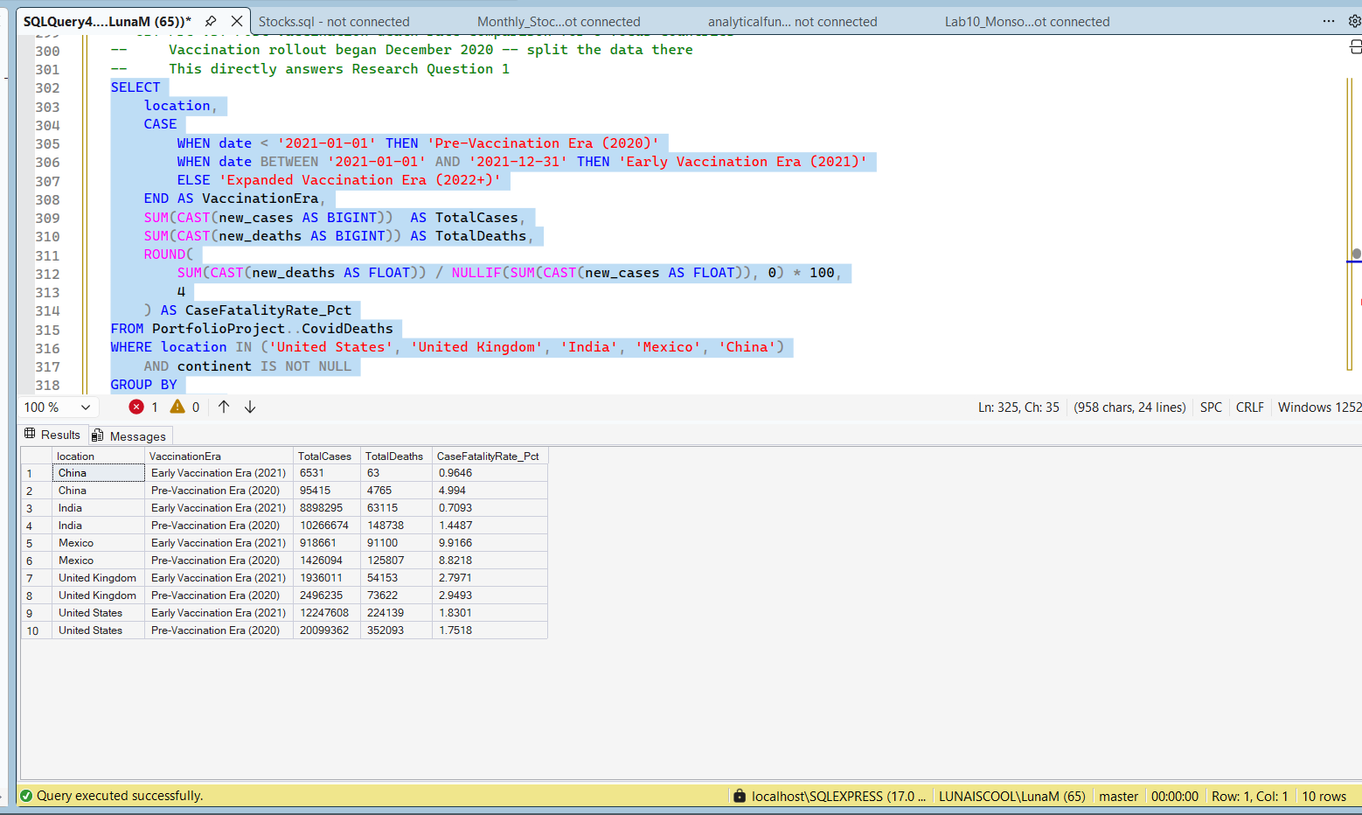Open the 100 % zoom dropdown
The height and width of the screenshot is (815, 1362).
pyautogui.click(x=86, y=407)
